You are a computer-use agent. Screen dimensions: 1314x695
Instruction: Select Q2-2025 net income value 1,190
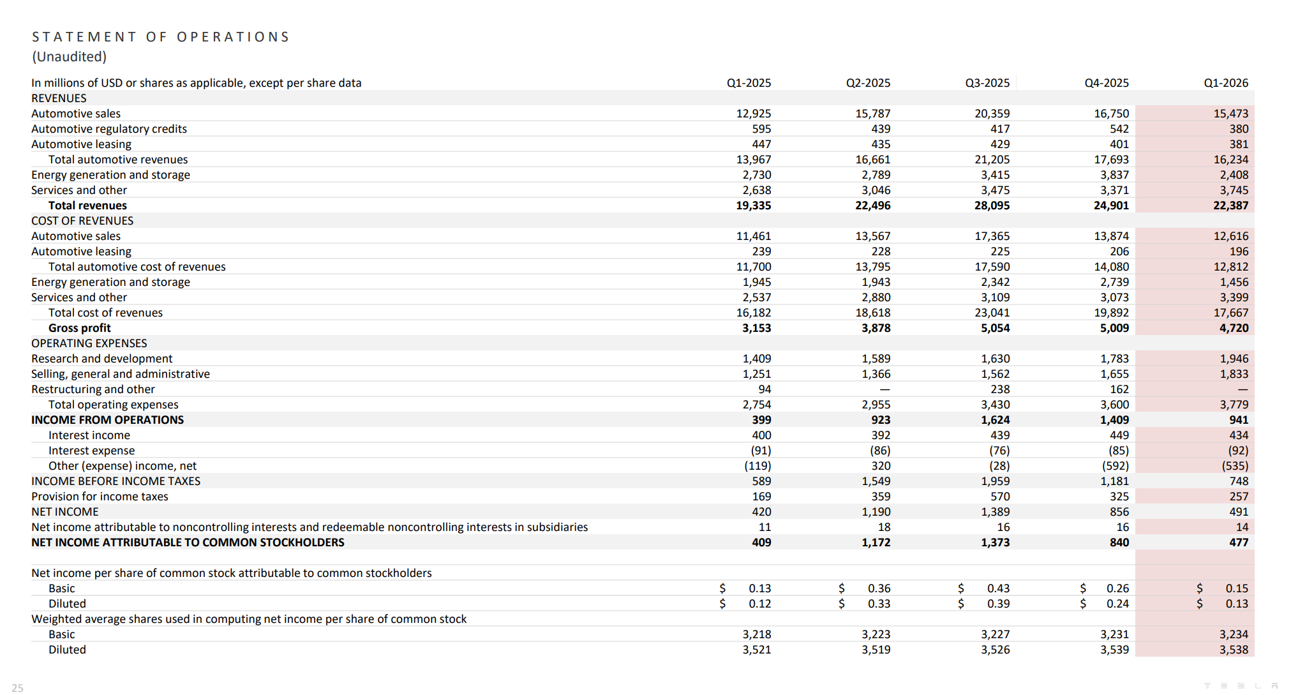pyautogui.click(x=876, y=512)
